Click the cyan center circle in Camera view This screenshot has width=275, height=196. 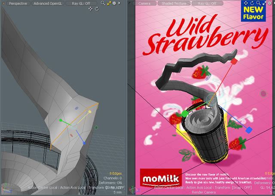(211, 99)
